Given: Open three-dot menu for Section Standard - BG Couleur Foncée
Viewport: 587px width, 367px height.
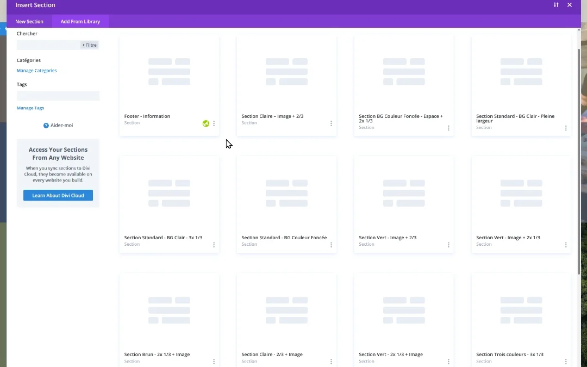Looking at the screenshot, I should coord(331,245).
